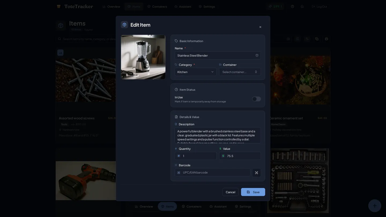Click the home icon in header
Image resolution: width=386 pixels, height=217 pixels.
point(302,6)
